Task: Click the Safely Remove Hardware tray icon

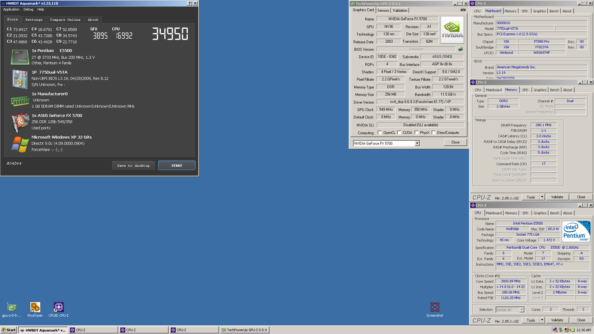Action: click(x=561, y=330)
